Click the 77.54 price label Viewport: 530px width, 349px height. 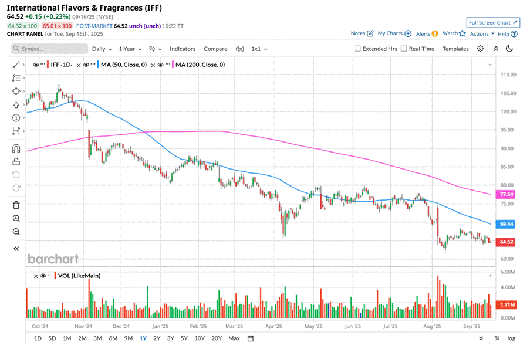[x=506, y=194]
